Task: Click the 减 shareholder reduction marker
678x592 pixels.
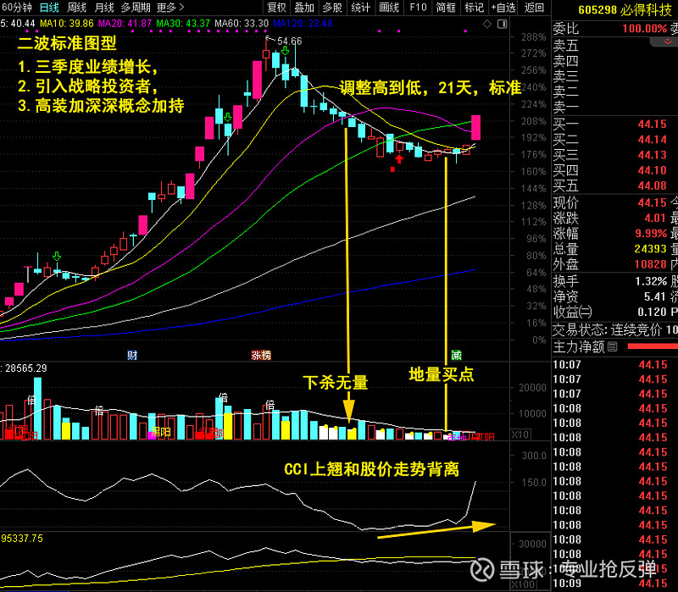Action: tap(456, 355)
